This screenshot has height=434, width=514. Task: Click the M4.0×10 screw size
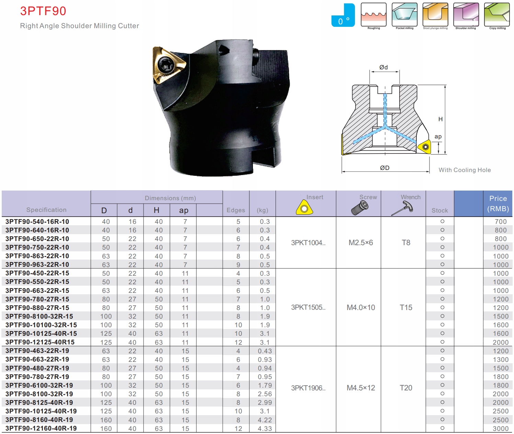coord(361,307)
